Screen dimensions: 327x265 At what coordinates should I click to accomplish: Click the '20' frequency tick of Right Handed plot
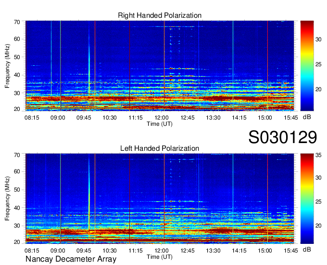coord(17,109)
